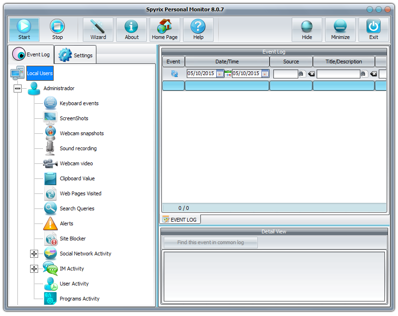Open Web Pages Visited log

pos(80,193)
